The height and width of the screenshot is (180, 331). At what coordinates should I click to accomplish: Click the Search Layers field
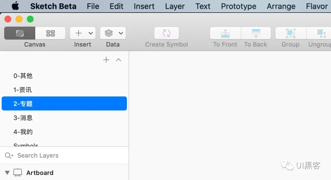tap(64, 155)
